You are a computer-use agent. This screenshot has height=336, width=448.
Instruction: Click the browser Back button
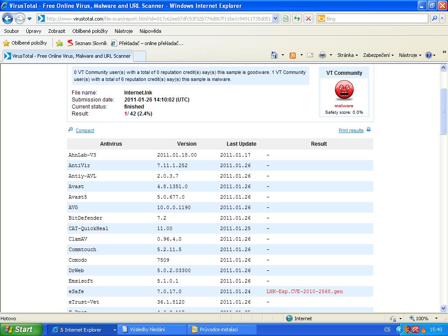7,18
